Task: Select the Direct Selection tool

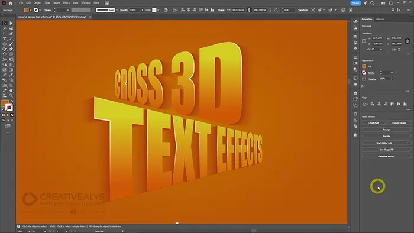Action: [x=11, y=23]
